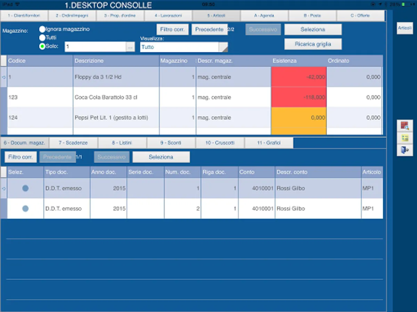Click lower 'Seleziona' button in documents panel

click(161, 157)
